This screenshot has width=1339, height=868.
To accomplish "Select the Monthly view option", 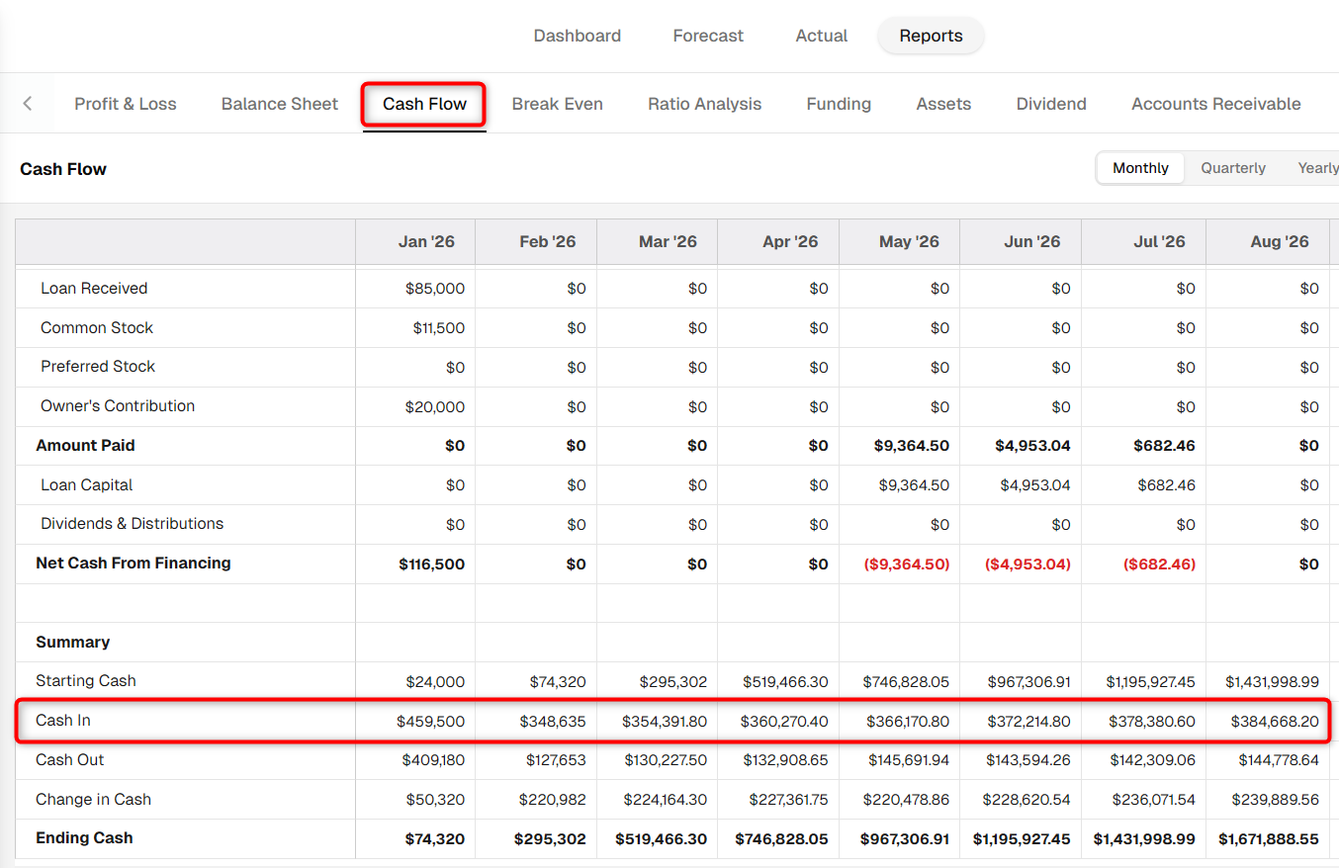I will pos(1140,168).
